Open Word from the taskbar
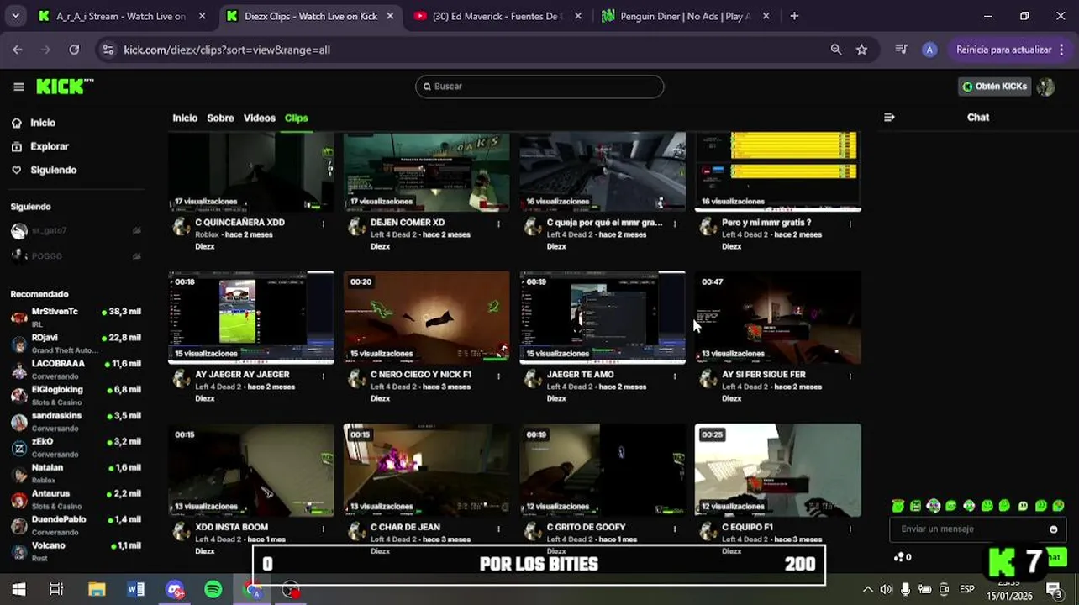The width and height of the screenshot is (1079, 605). 135,590
